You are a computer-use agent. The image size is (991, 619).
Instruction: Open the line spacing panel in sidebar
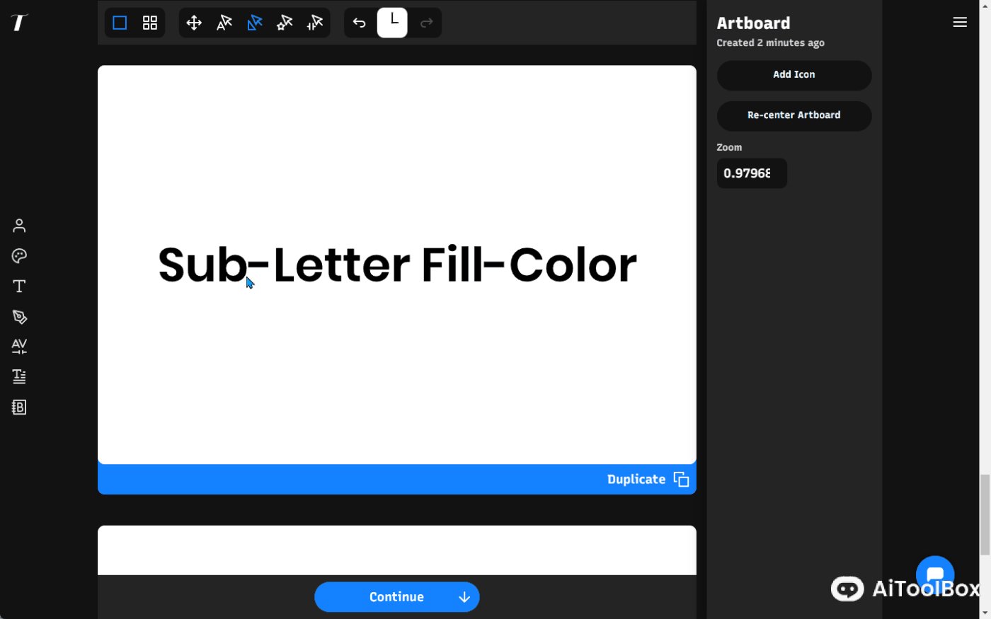[x=18, y=376]
